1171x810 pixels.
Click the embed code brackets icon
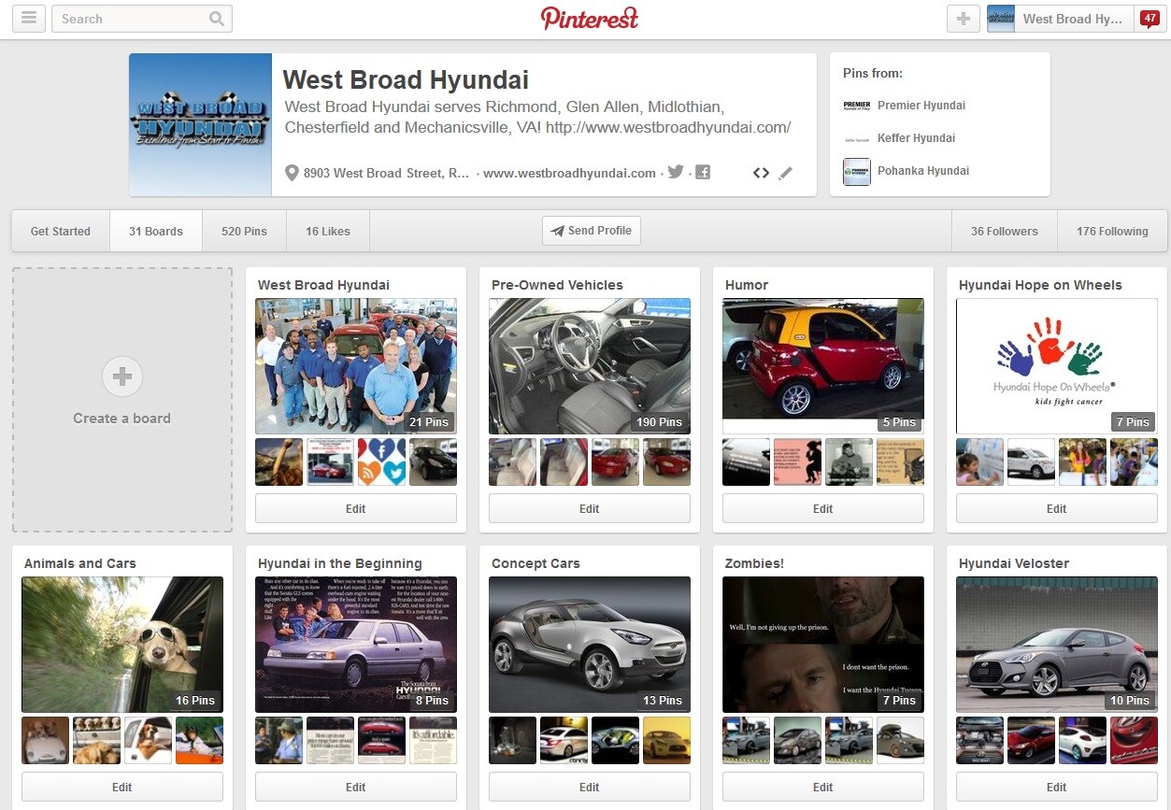point(761,173)
